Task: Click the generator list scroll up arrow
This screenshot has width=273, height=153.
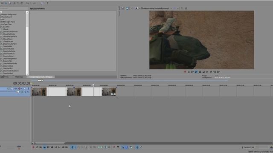Action: (x=27, y=12)
